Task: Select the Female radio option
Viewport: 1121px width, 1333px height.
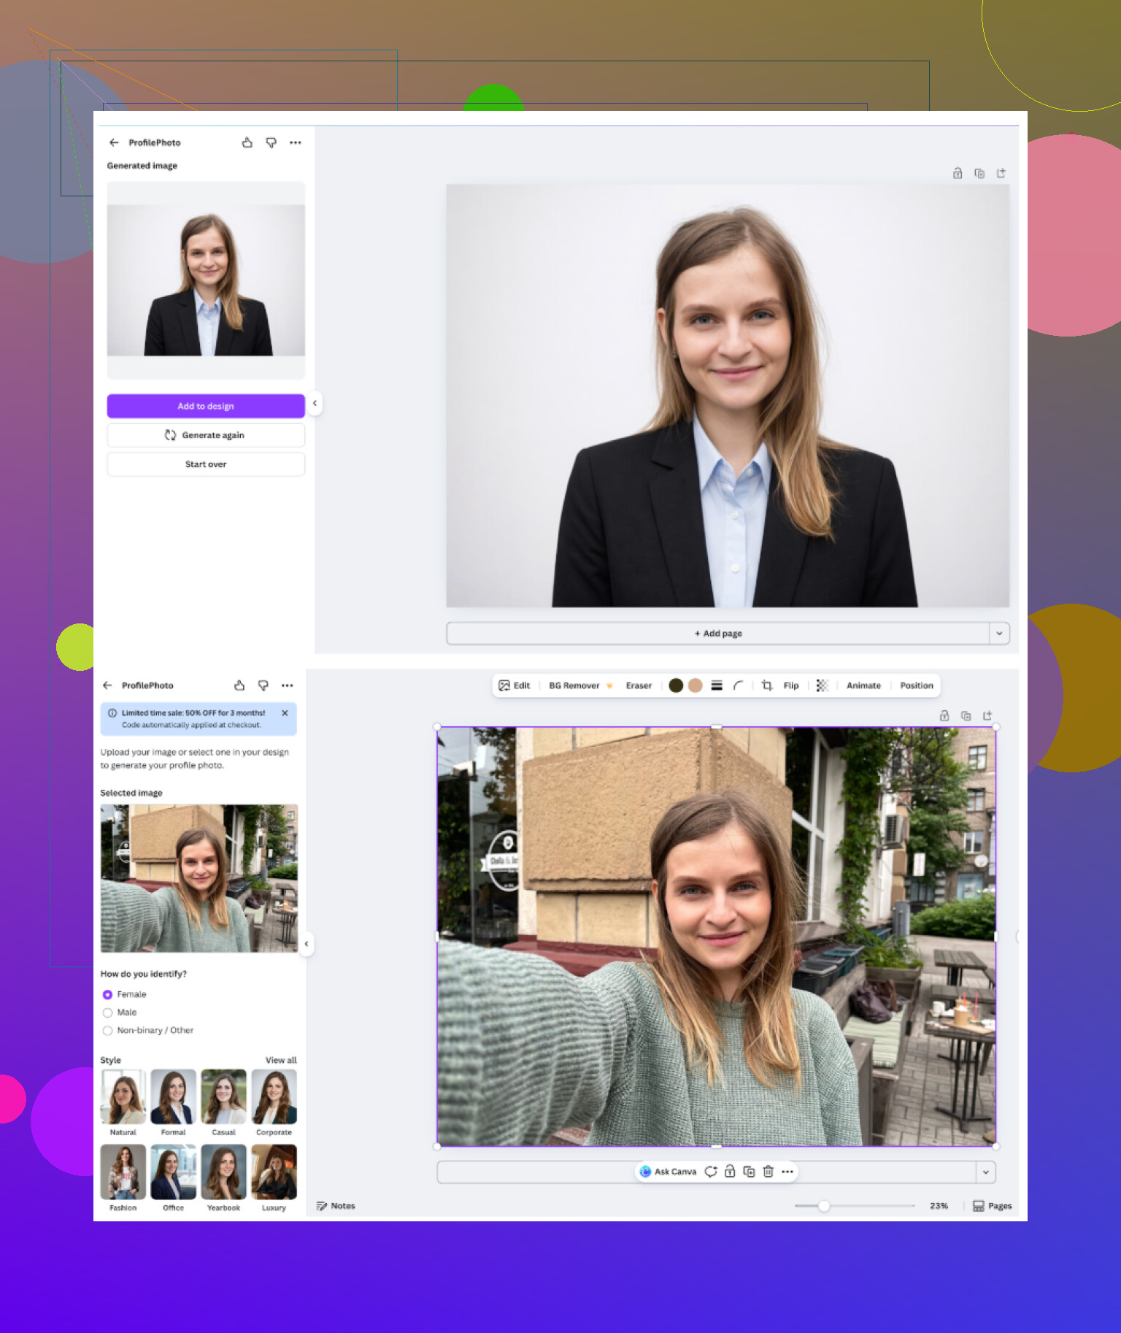Action: (108, 994)
